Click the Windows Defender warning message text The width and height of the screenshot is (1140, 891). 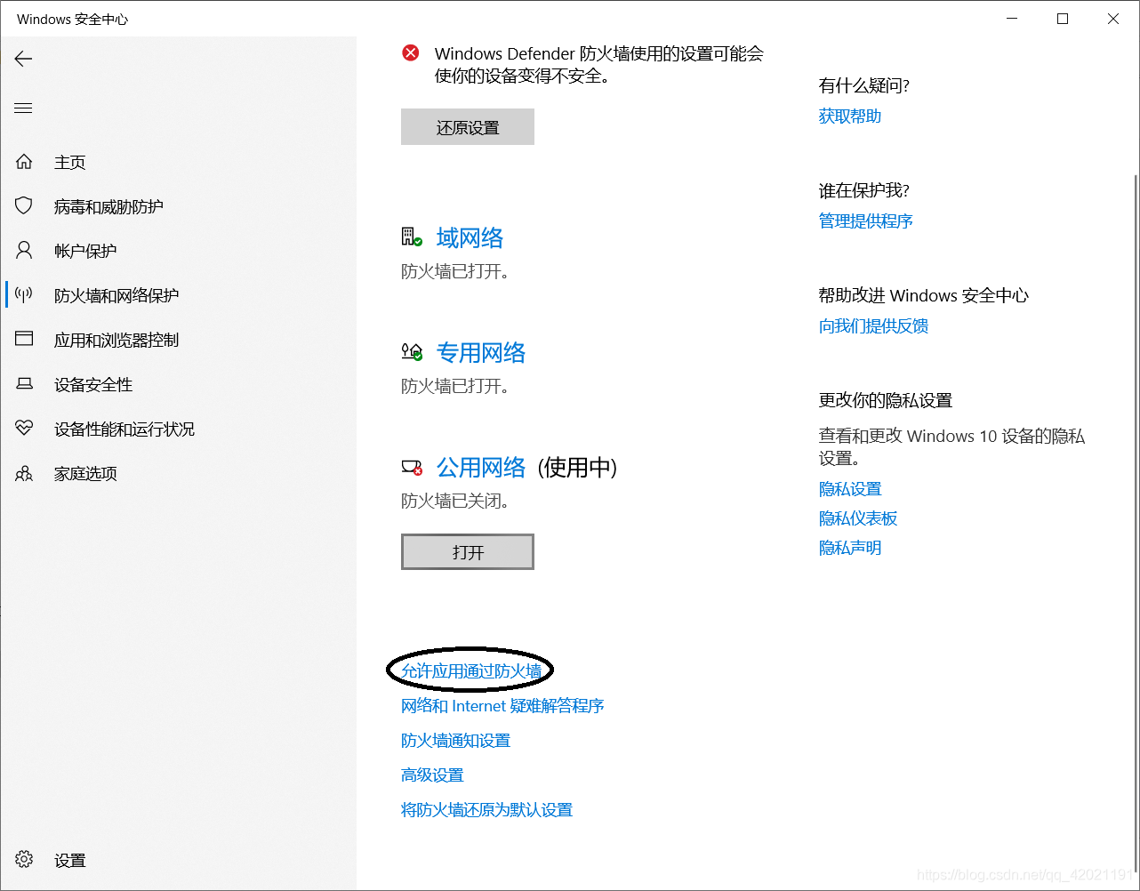598,65
